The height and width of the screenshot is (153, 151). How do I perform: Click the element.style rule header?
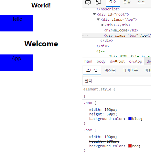tap(99, 89)
